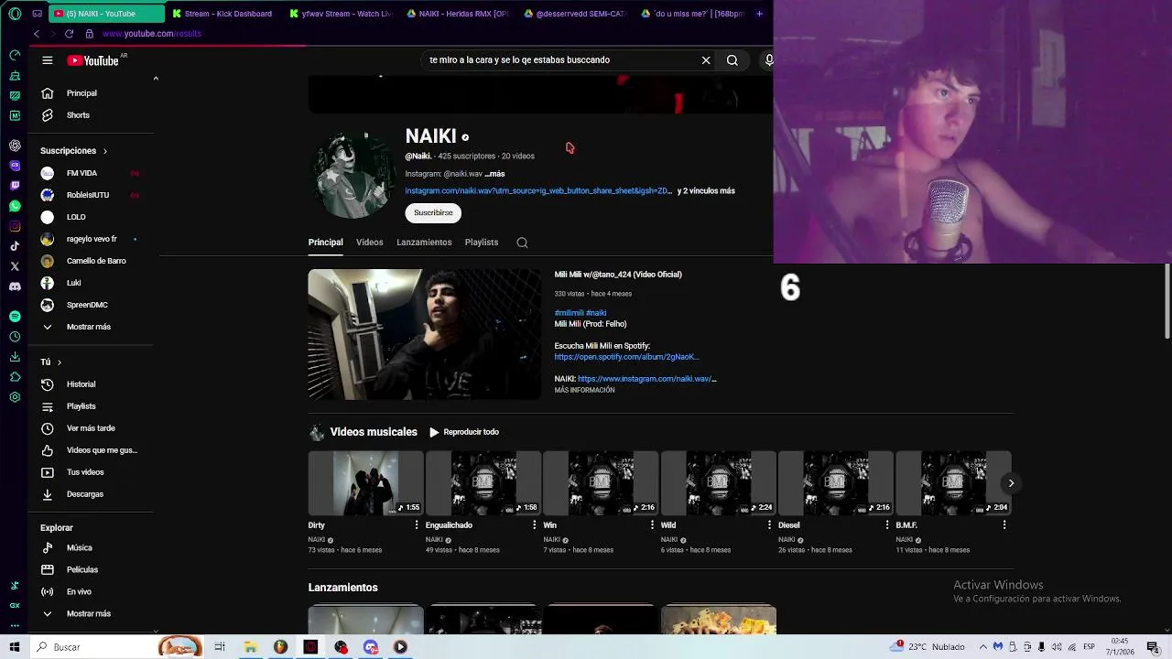
Task: Open WhatsApp in the Opera sidebar
Action: (15, 206)
